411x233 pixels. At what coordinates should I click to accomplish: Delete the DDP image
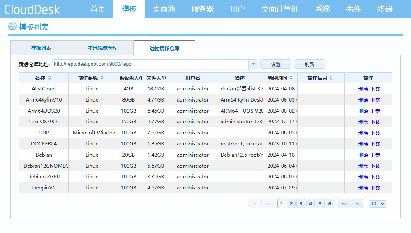click(x=363, y=133)
